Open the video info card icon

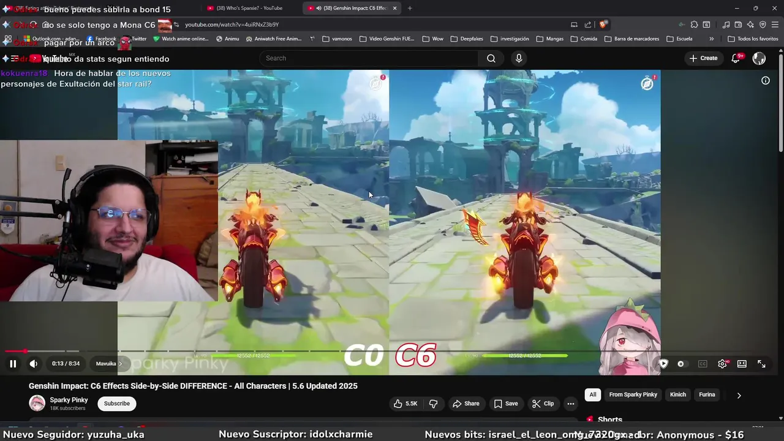[x=766, y=80]
